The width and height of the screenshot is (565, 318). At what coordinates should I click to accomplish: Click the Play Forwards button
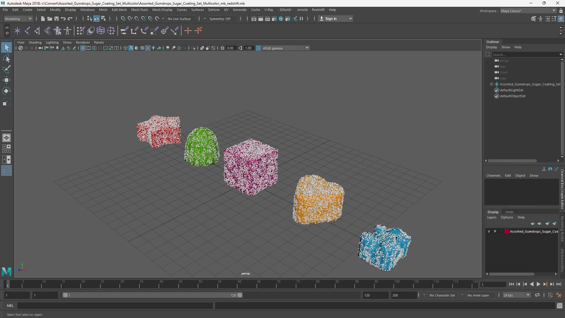coord(538,284)
